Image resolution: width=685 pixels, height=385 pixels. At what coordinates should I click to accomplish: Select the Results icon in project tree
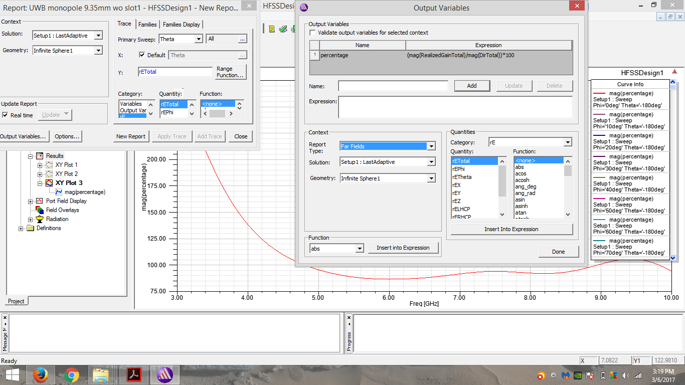(x=40, y=156)
